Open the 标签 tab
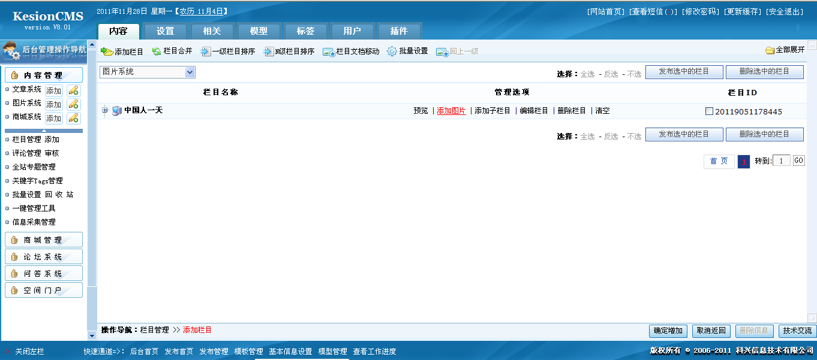Image resolution: width=817 pixels, height=360 pixels. pyautogui.click(x=306, y=31)
